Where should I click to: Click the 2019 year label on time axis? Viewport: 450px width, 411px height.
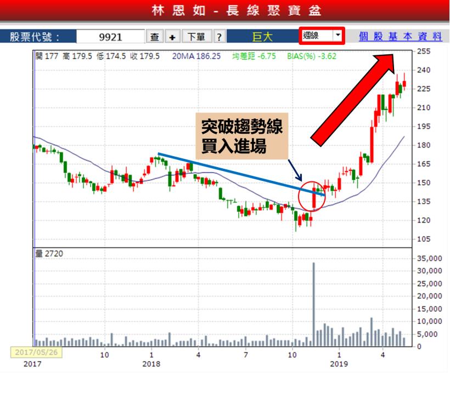[x=339, y=364]
